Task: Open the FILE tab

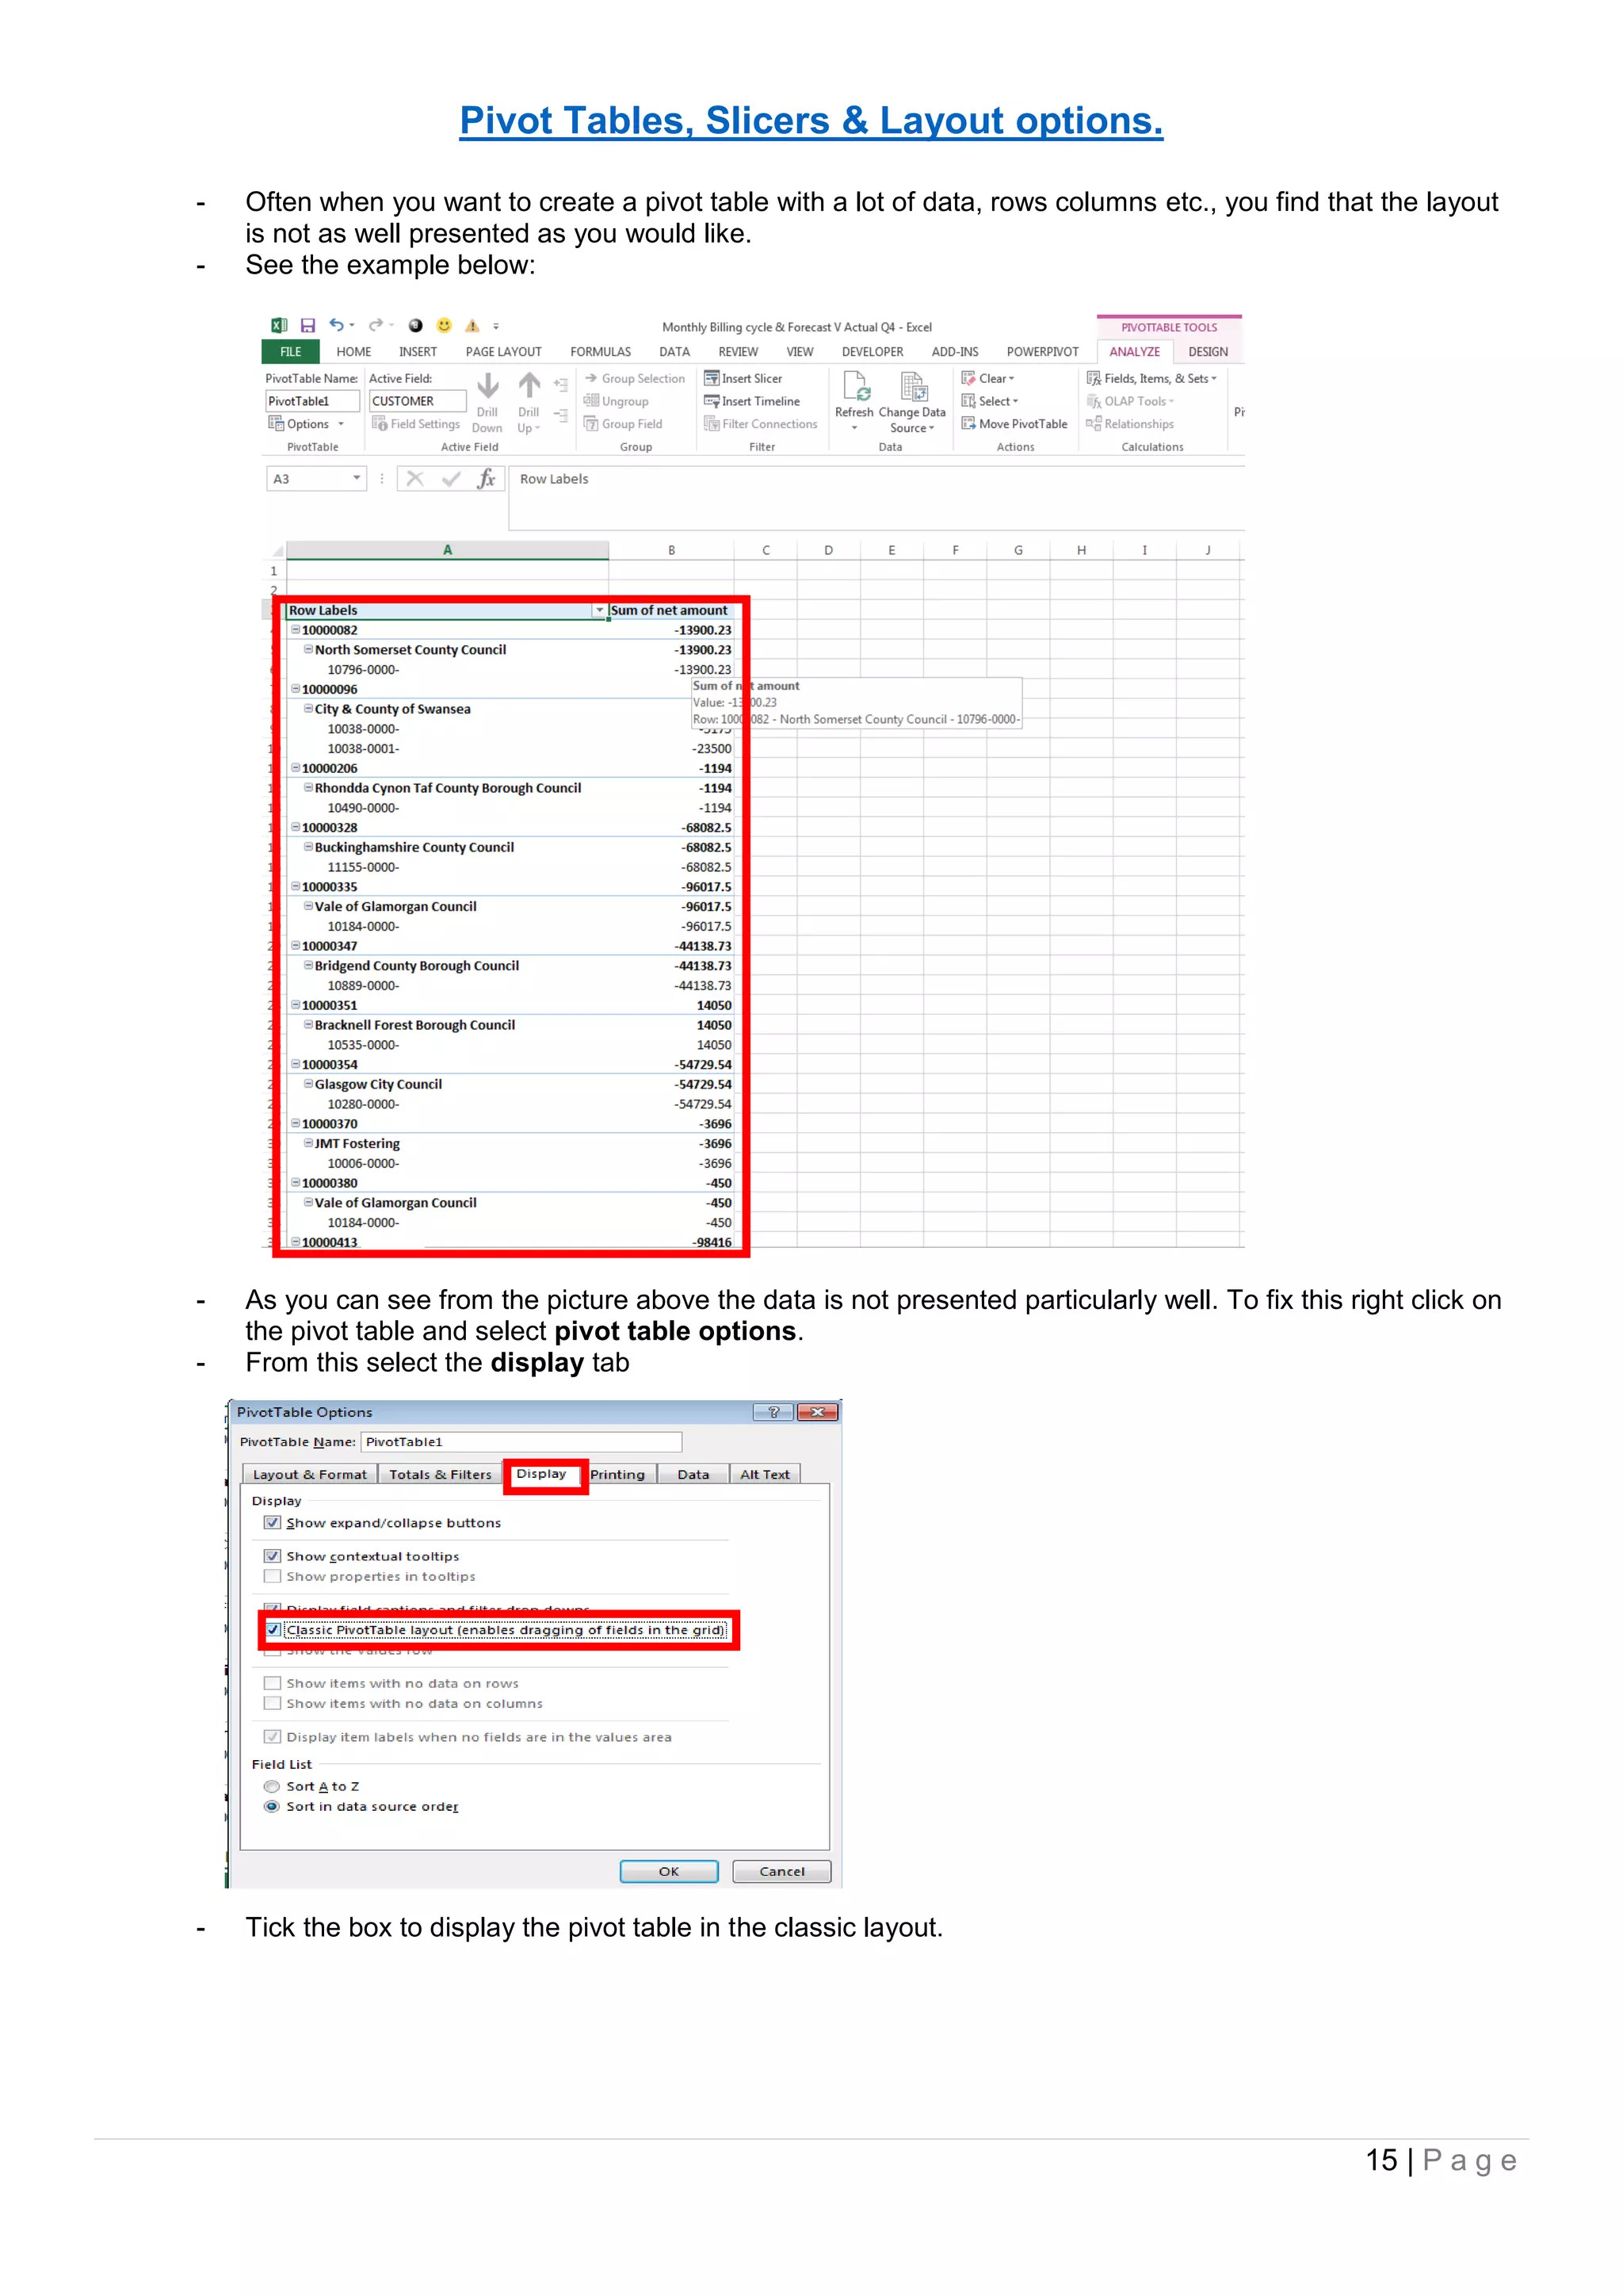Action: (291, 352)
